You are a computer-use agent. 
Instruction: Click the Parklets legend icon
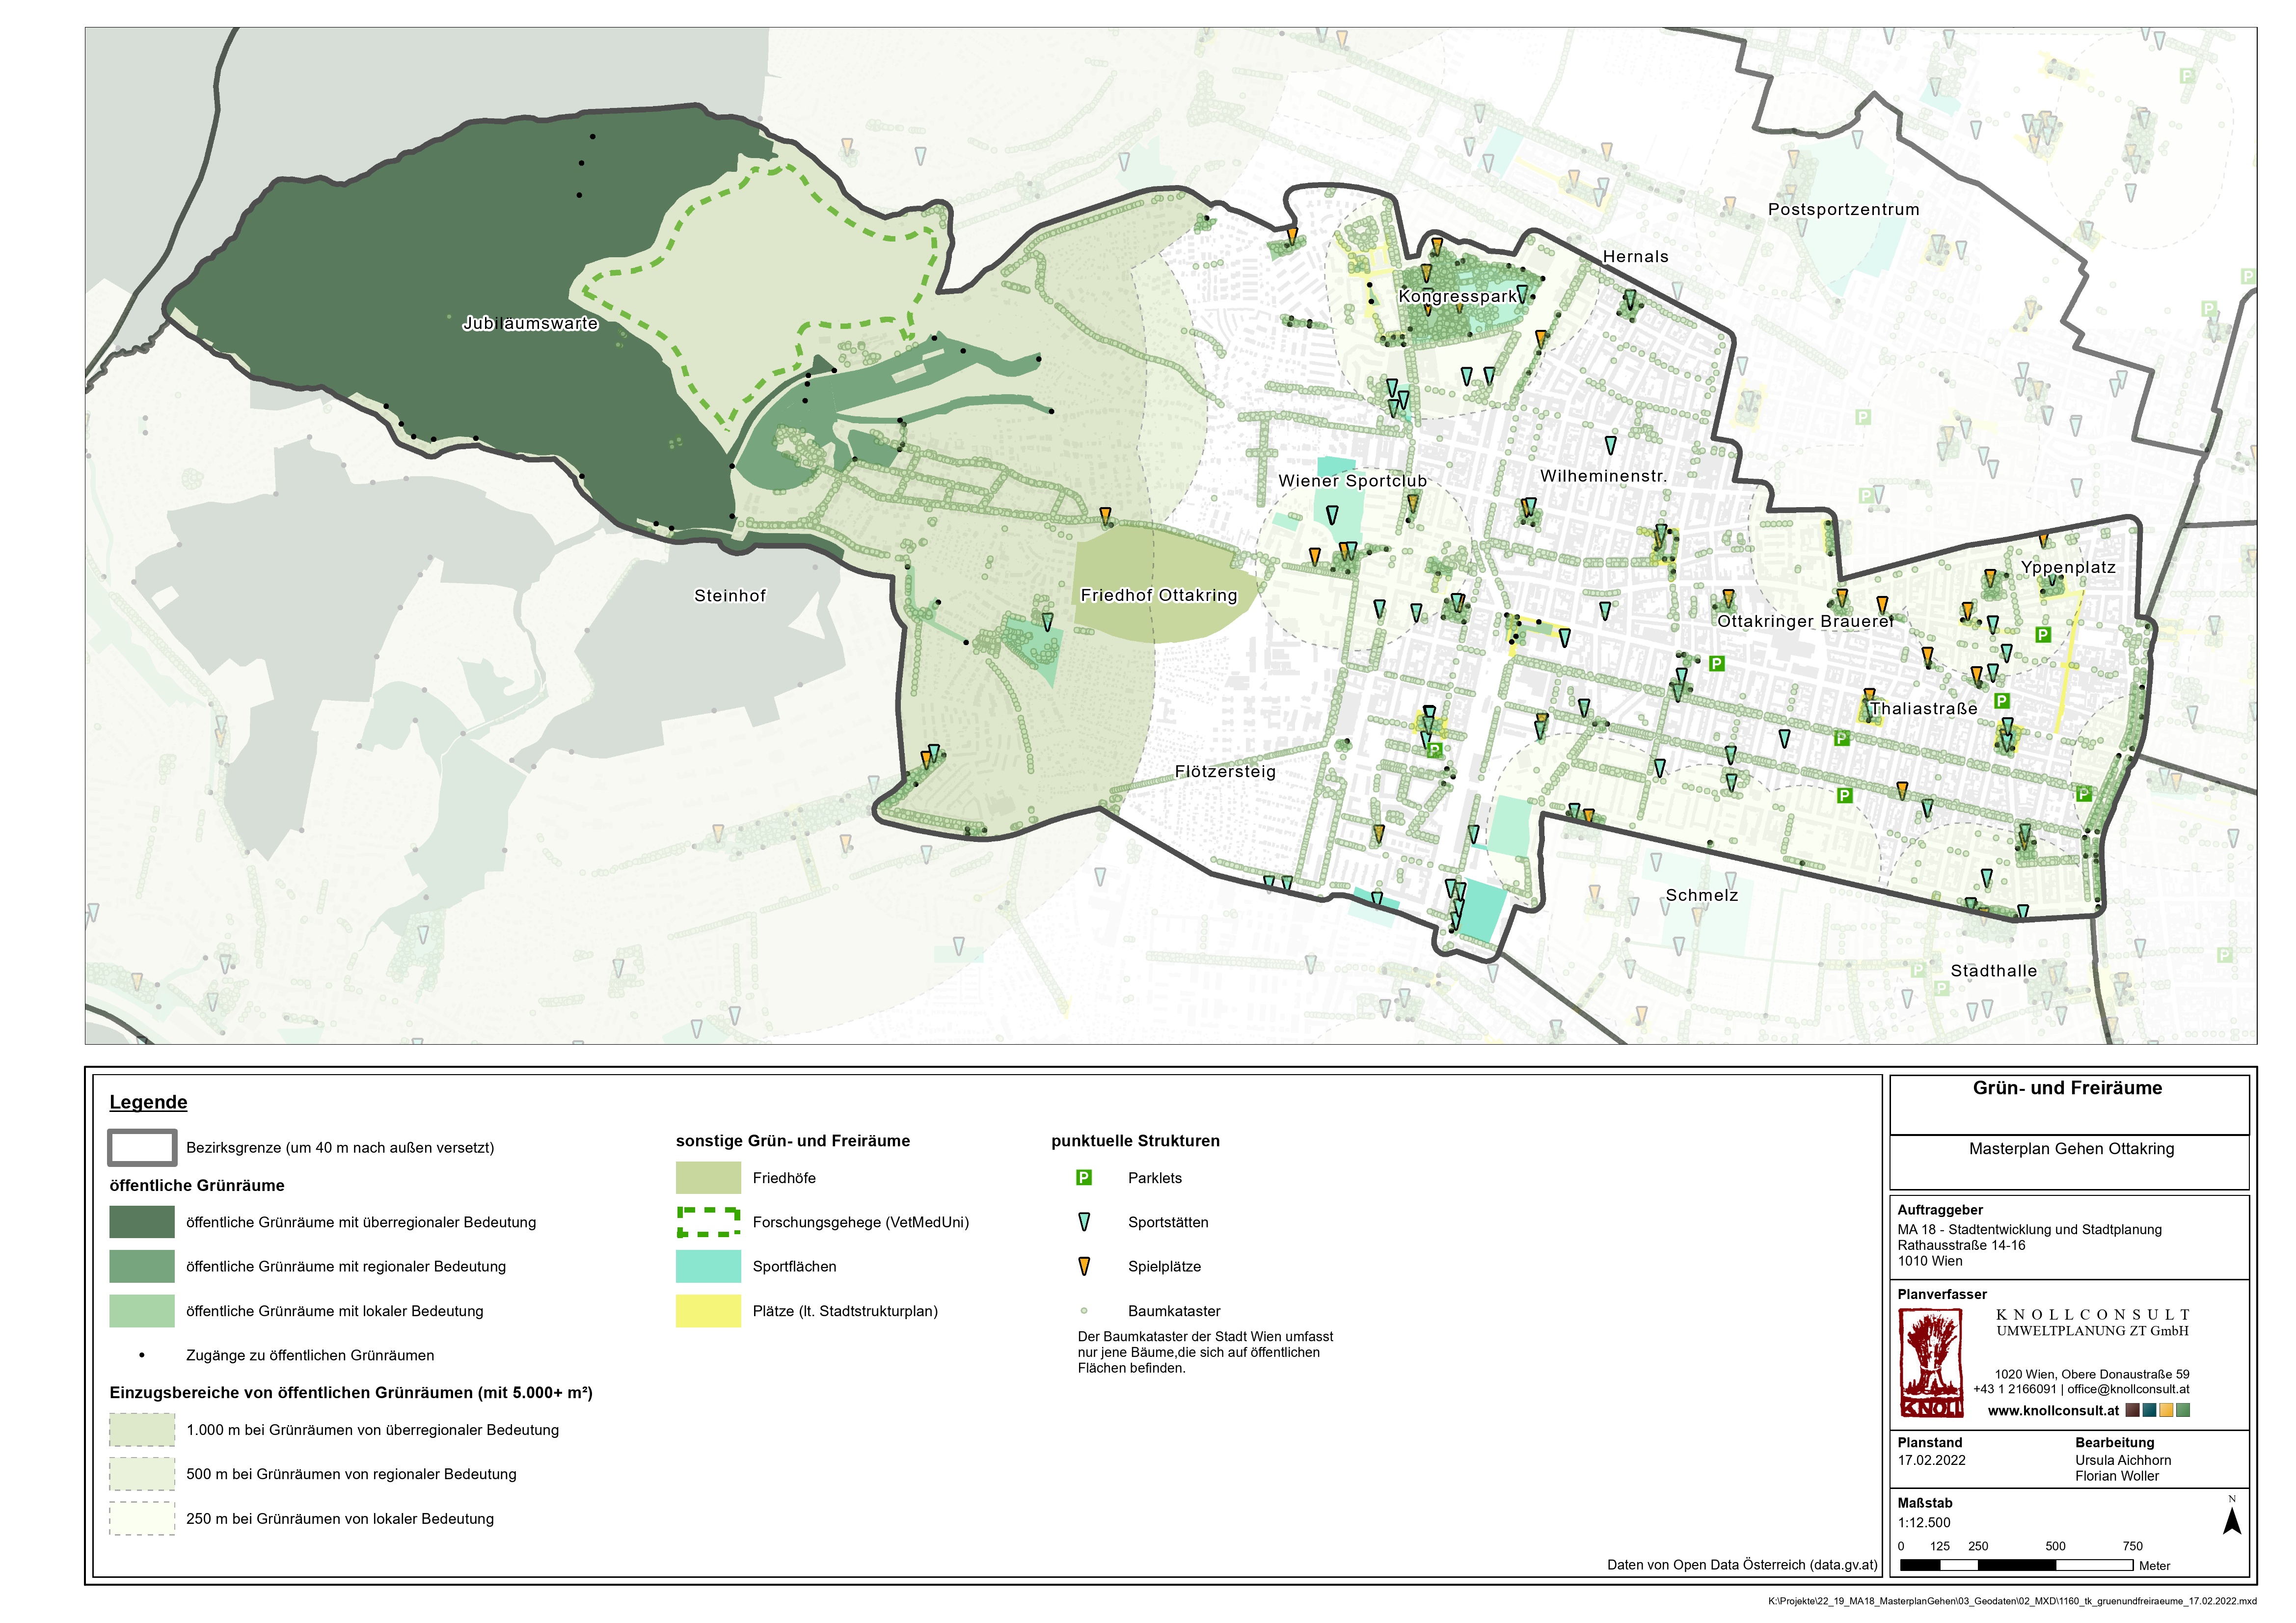click(x=1083, y=1178)
